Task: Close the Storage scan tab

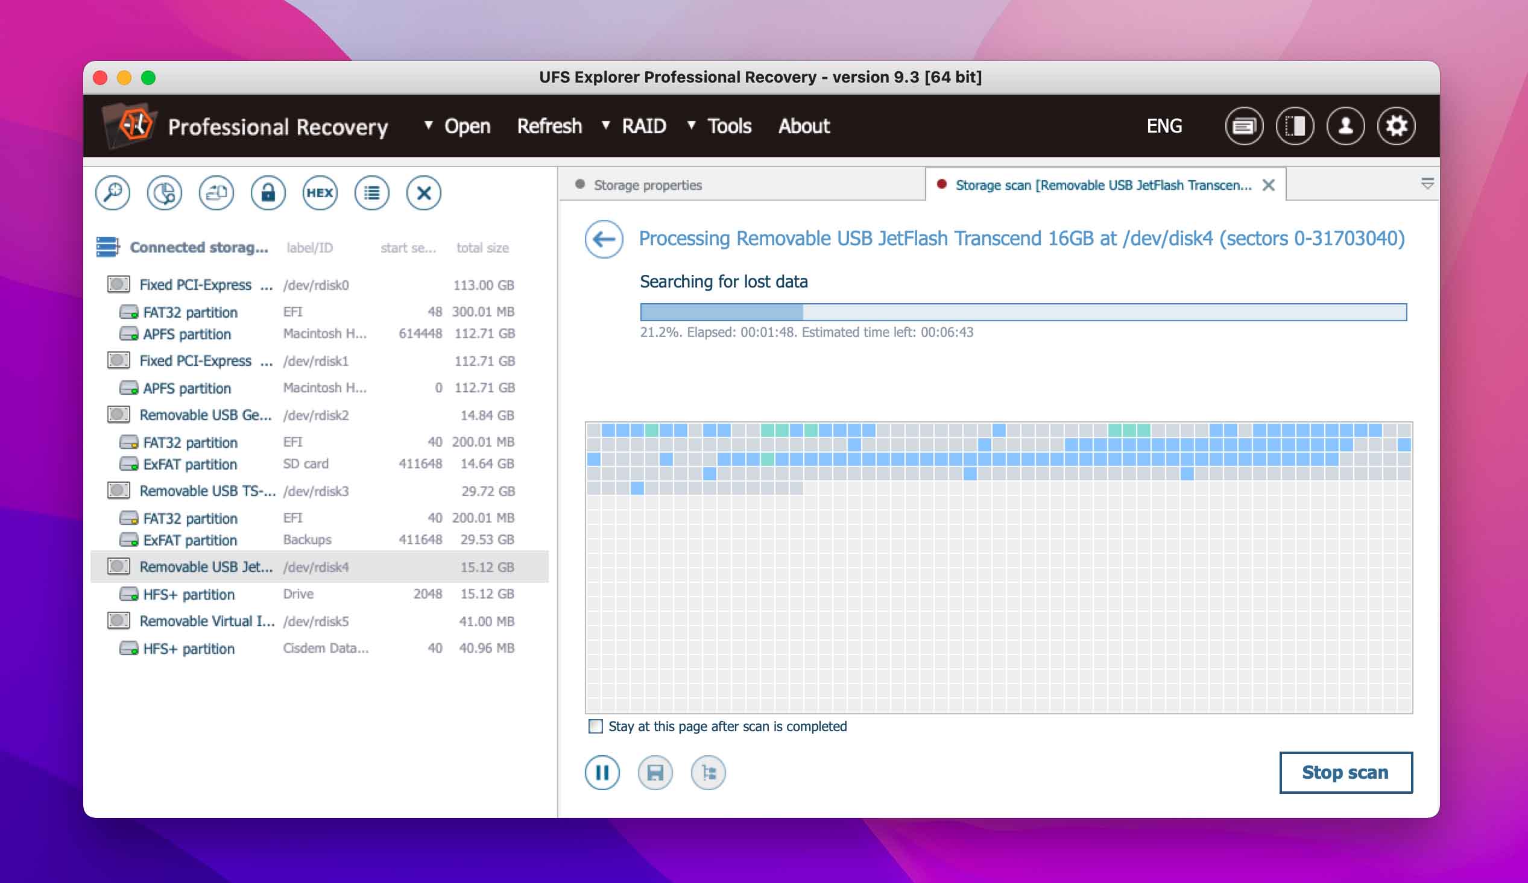Action: pyautogui.click(x=1269, y=185)
